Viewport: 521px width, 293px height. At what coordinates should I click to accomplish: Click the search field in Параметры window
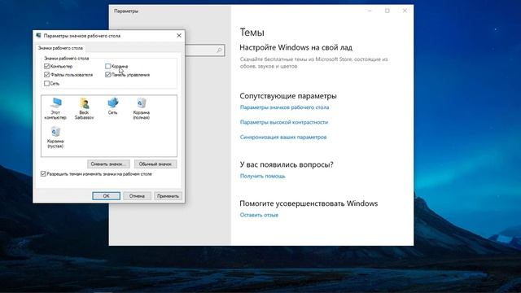pos(204,50)
